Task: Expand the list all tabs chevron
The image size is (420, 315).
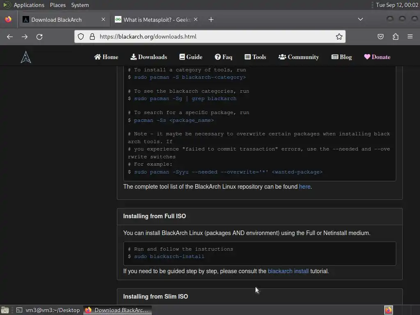Action: 361,19
